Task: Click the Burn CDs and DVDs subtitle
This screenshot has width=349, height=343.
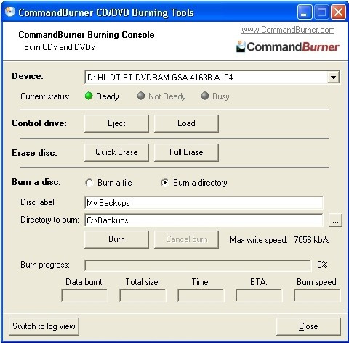Action: (x=60, y=47)
